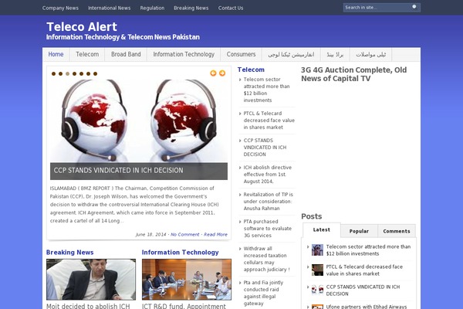This screenshot has width=463, height=309.
Task: Open Moit decided to abolish ICH headline
Action: (88, 306)
